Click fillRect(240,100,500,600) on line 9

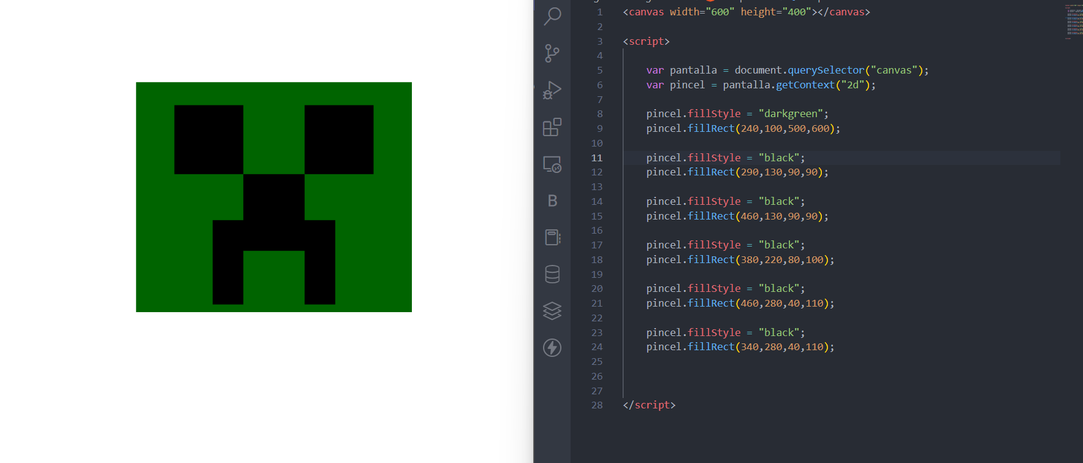point(761,129)
